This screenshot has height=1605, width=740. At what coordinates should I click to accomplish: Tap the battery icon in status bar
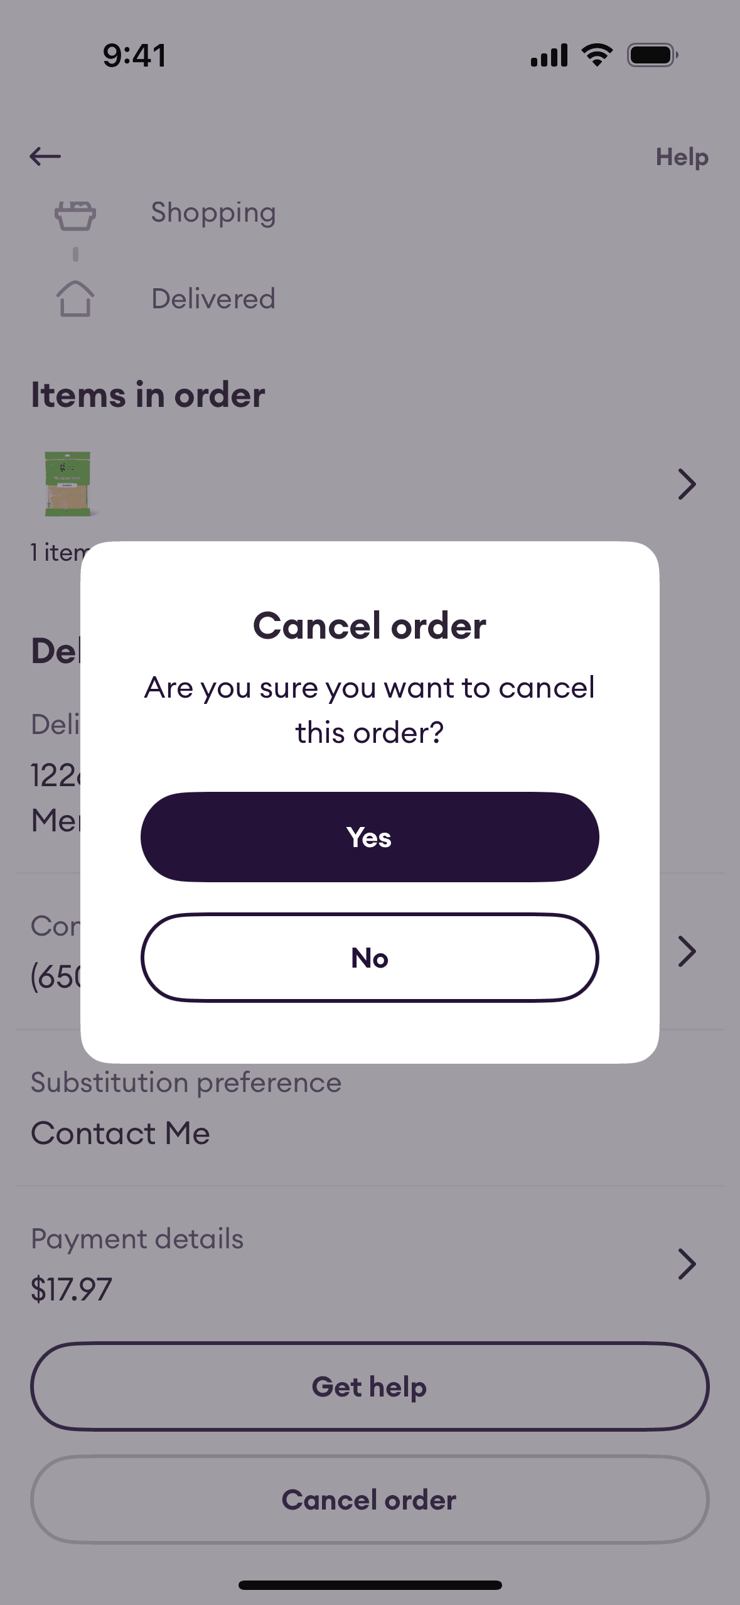pyautogui.click(x=652, y=55)
